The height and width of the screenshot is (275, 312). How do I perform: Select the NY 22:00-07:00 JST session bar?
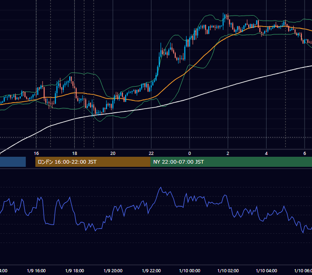click(x=231, y=162)
